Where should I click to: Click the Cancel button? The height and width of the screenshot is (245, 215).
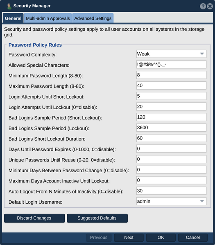[193, 238]
